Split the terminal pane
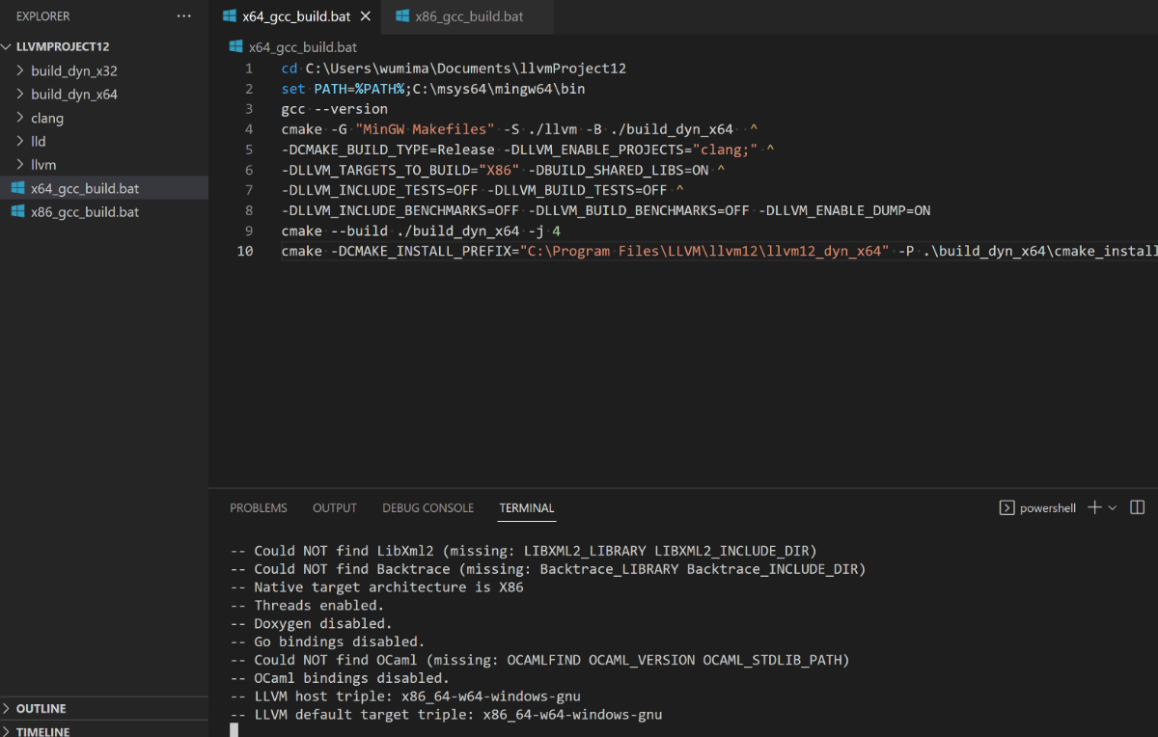This screenshot has width=1158, height=737. tap(1138, 507)
